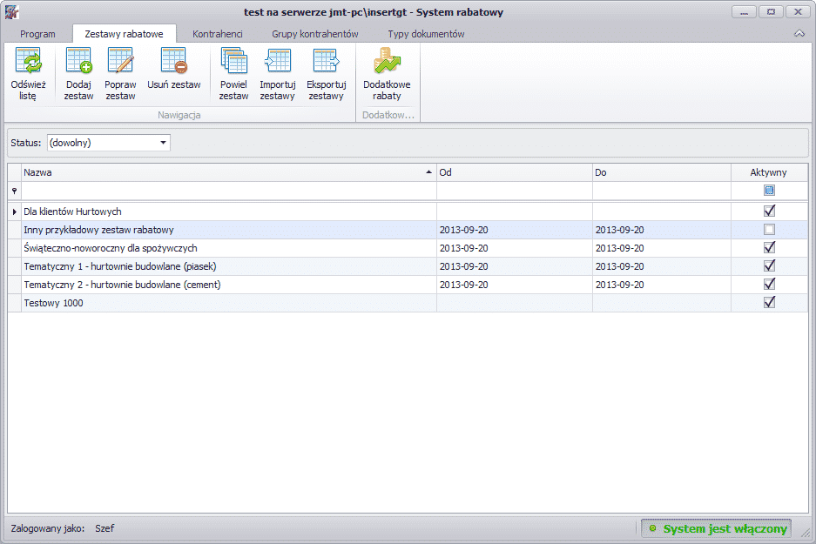816x544 pixels.
Task: Open the Status dropdown
Action: coord(163,143)
